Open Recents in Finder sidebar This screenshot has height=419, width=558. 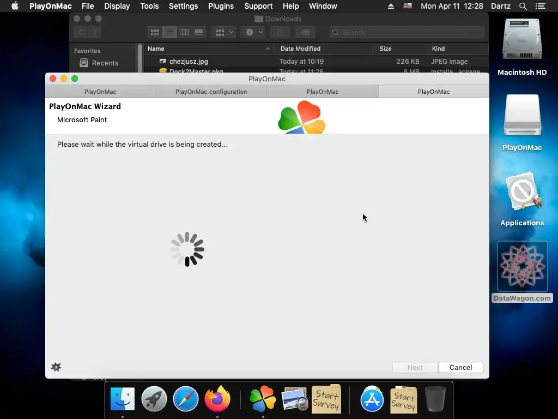pos(99,63)
